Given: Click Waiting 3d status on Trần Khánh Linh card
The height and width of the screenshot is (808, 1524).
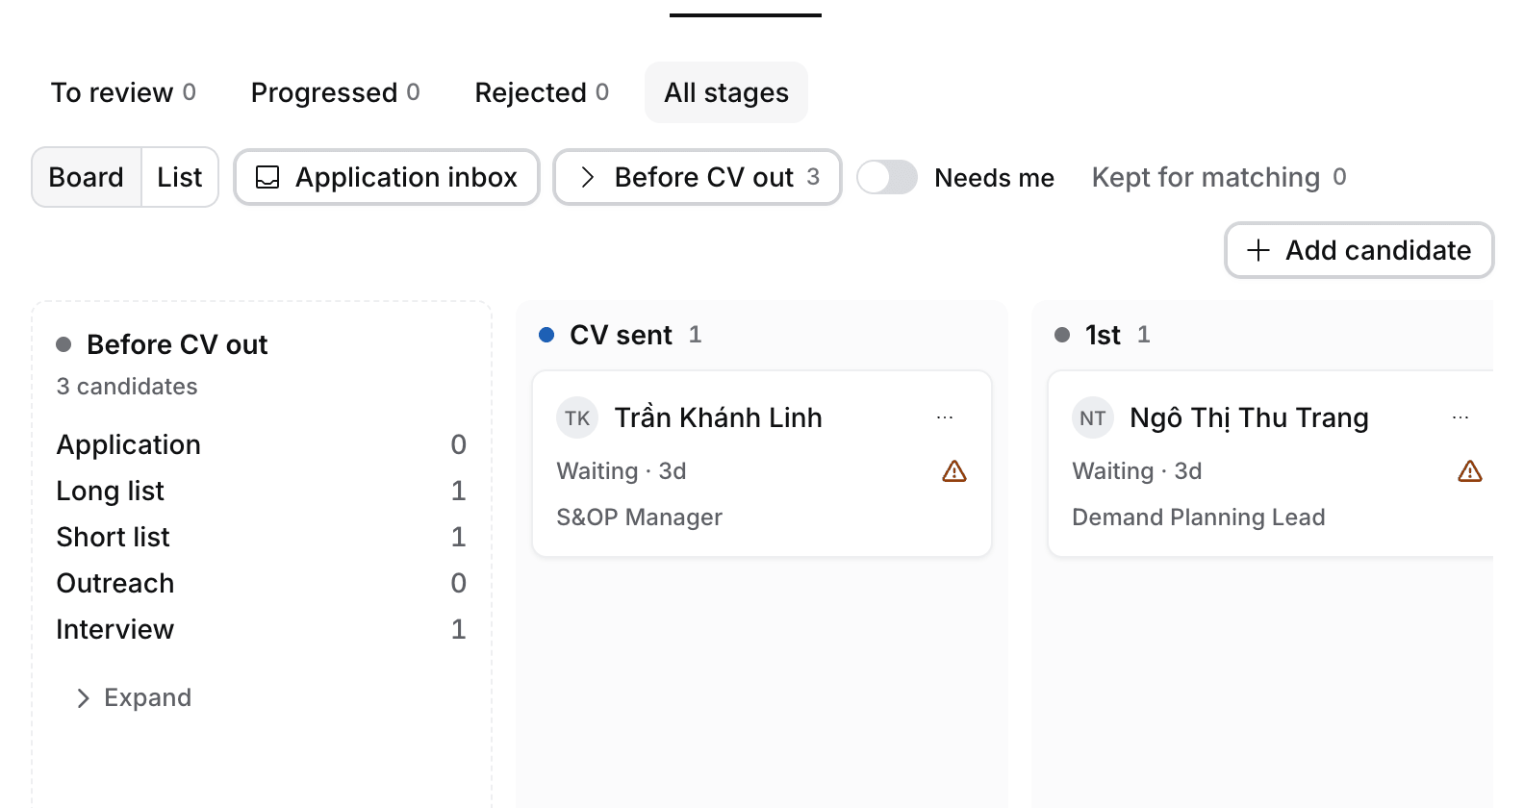Looking at the screenshot, I should [x=622, y=471].
